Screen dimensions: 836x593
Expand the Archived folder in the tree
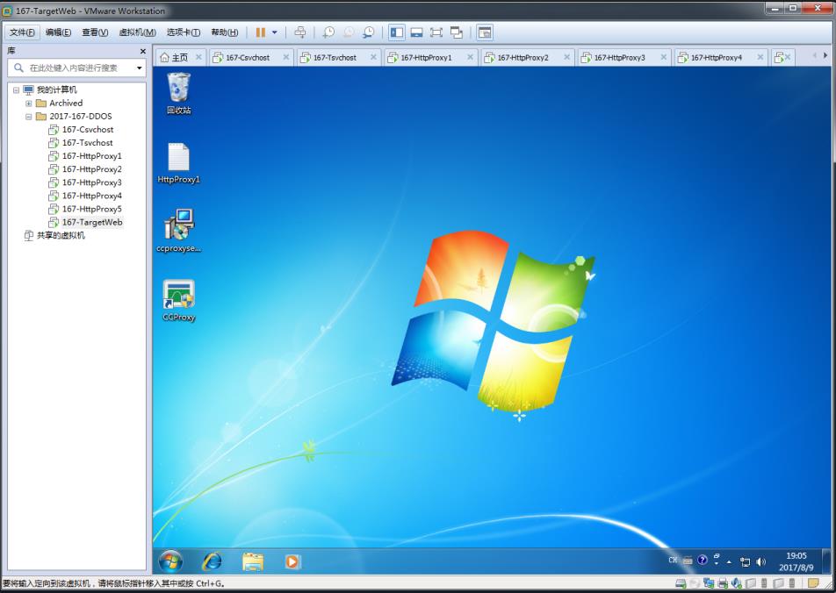(29, 104)
